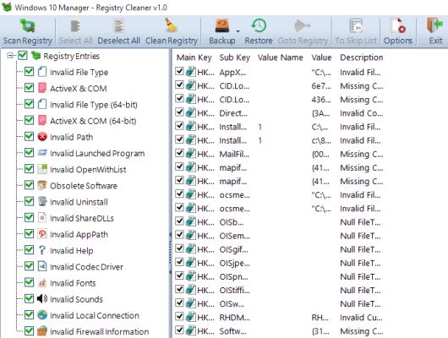Viewport: 448px width, 338px height.
Task: Click the Obsolete Software icon
Action: pos(42,185)
